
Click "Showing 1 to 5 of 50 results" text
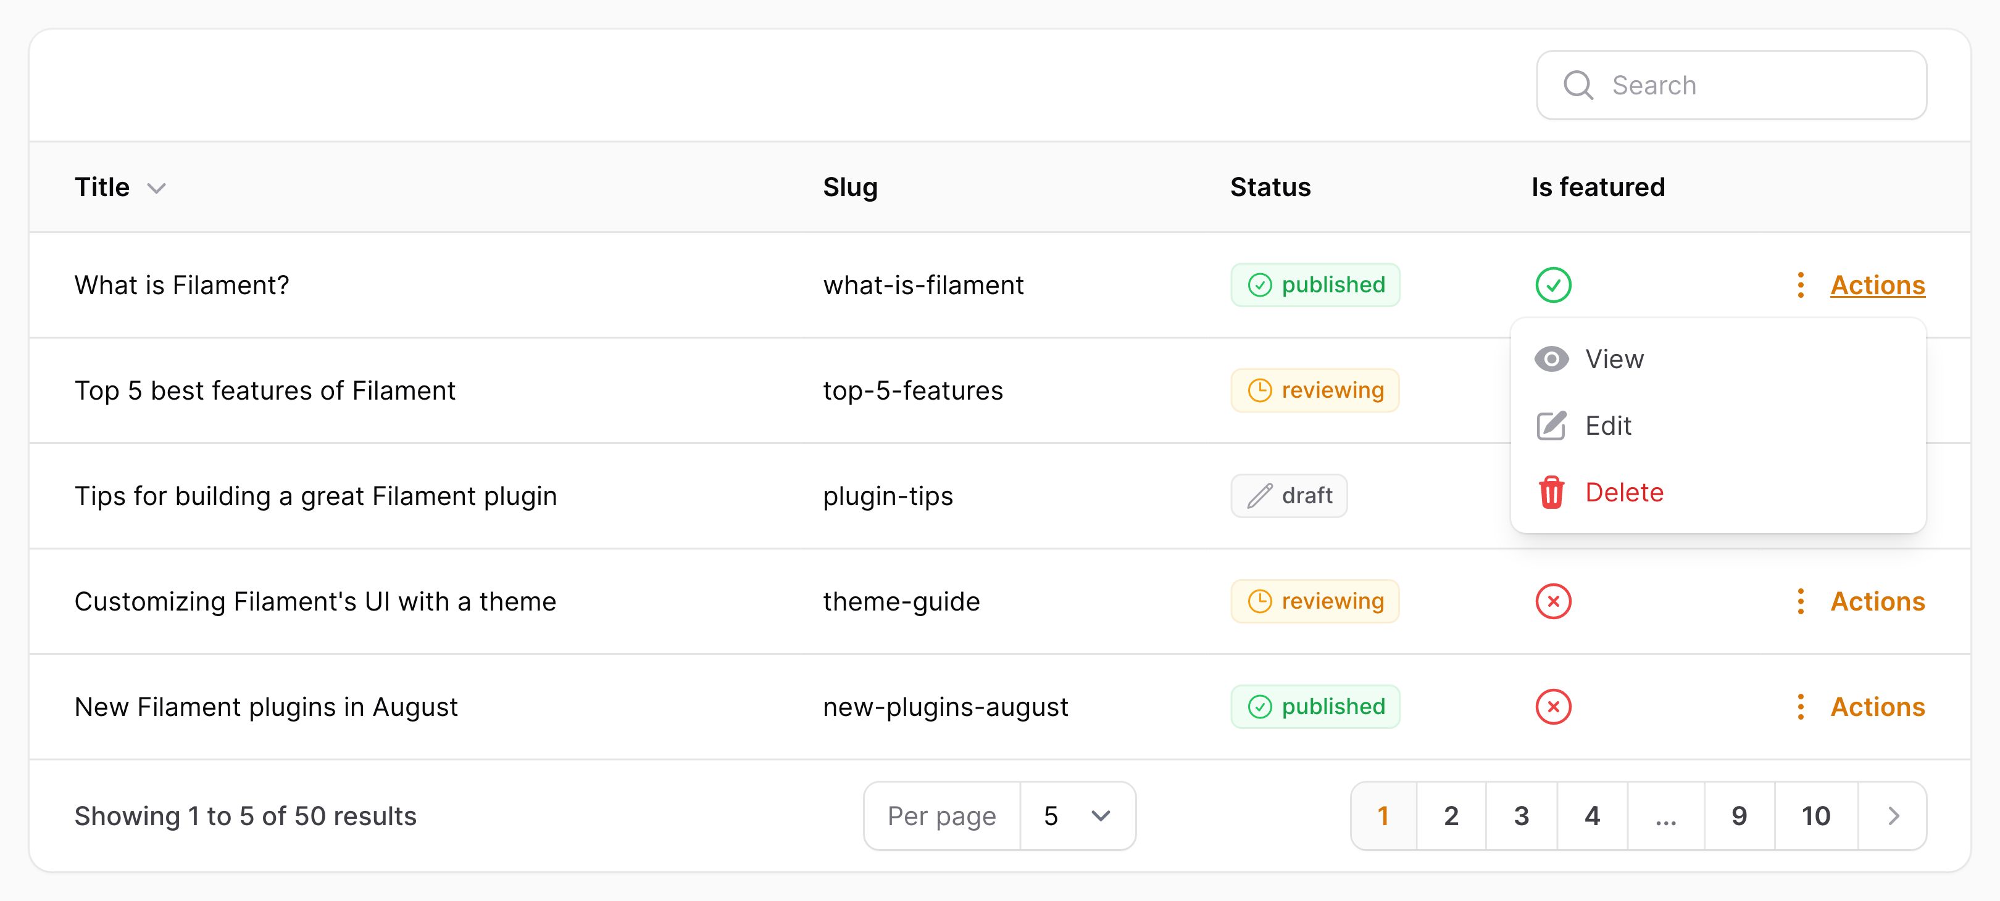(x=245, y=816)
